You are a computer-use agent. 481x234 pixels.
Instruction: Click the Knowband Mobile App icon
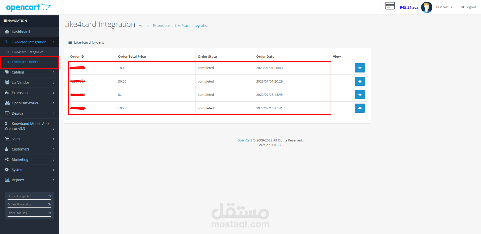6,124
